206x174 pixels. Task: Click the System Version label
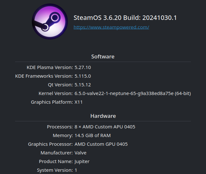[x=55, y=170]
